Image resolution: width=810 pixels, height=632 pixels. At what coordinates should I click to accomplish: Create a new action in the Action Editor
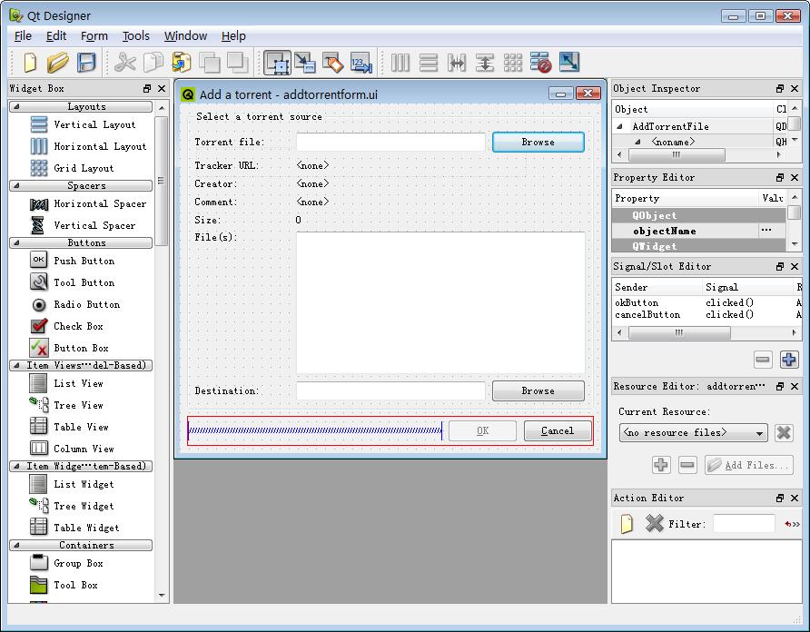click(x=627, y=523)
